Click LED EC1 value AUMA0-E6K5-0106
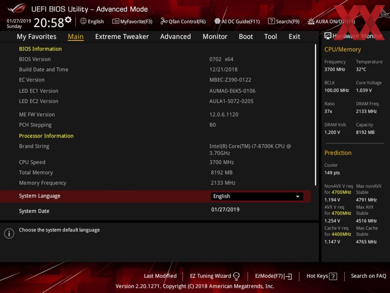390x293 pixels. coord(232,91)
